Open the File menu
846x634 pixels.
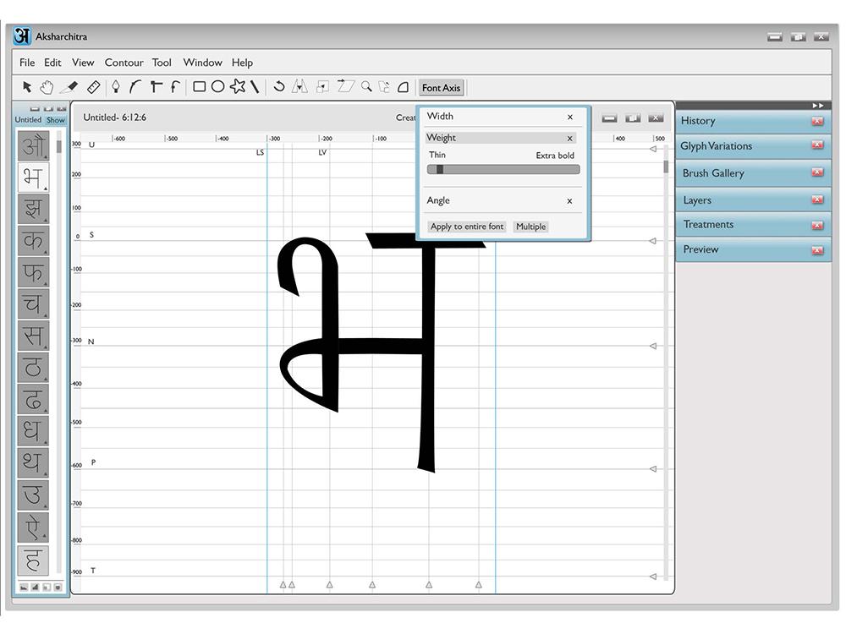(x=27, y=63)
